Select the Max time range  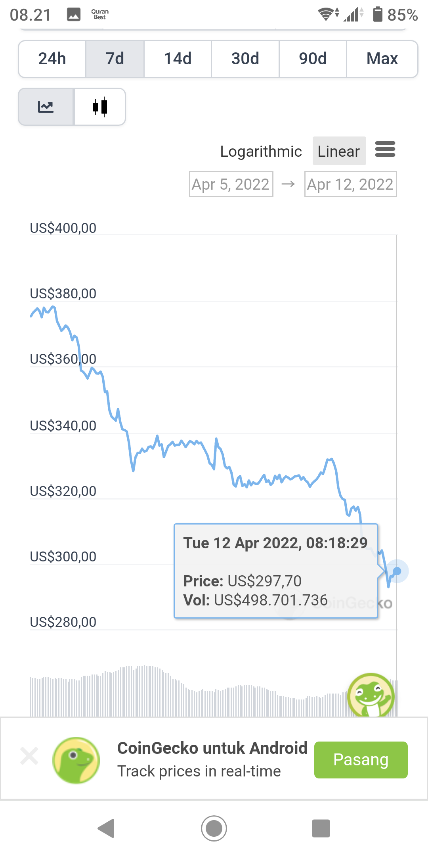click(382, 59)
